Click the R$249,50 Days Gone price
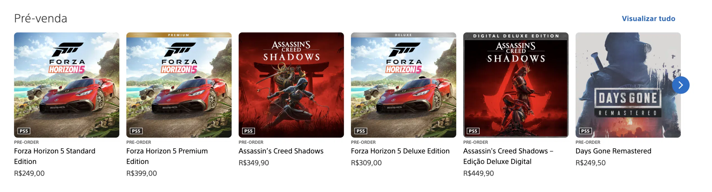This screenshot has height=192, width=712. (x=590, y=163)
